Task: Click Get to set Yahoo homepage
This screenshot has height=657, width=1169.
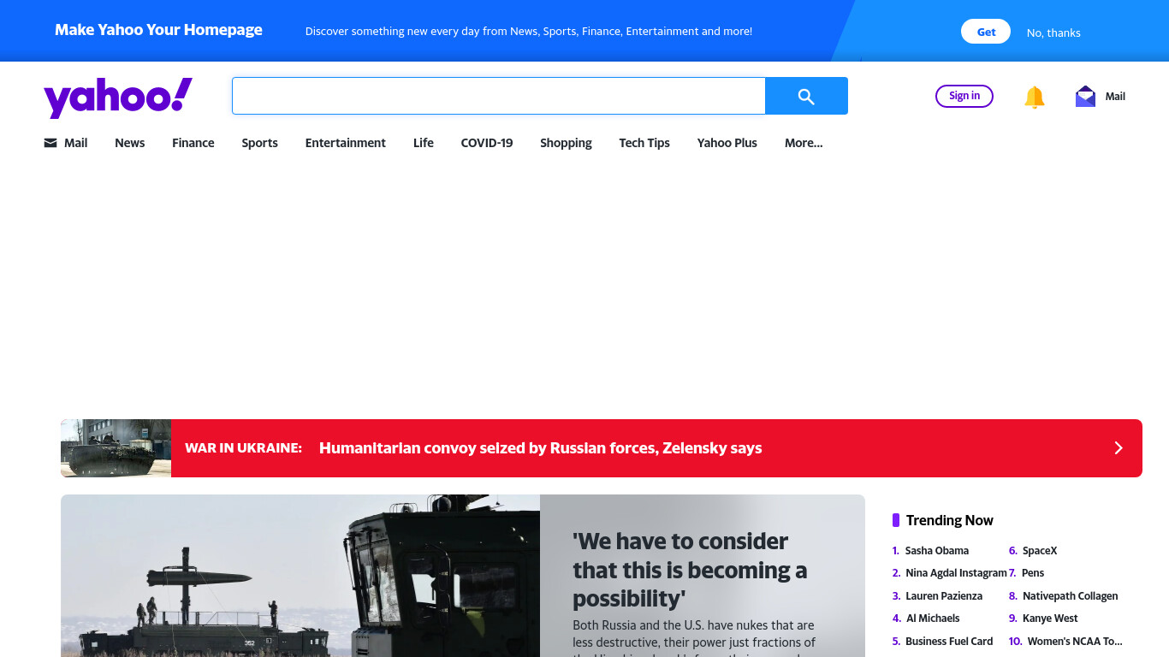Action: click(x=986, y=32)
